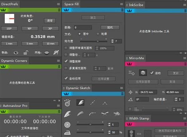This screenshot has width=187, height=137.
Task: Click the MirrorMe selection tool icon
Action: [x=131, y=73]
